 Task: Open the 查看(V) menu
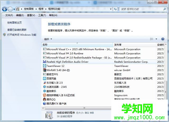31,15
